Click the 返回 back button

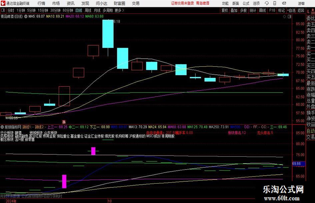coord(301,10)
